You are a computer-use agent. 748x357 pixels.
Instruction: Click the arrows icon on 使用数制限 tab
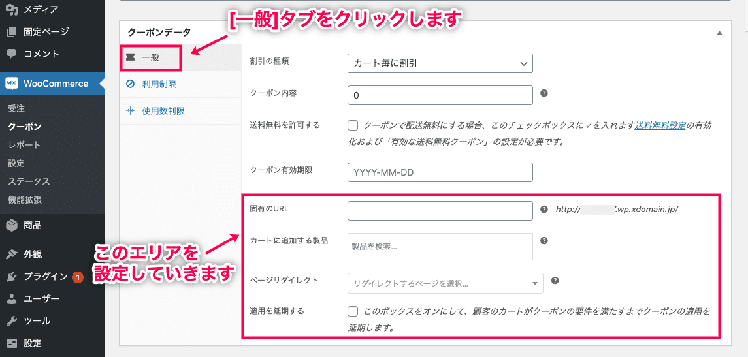130,111
